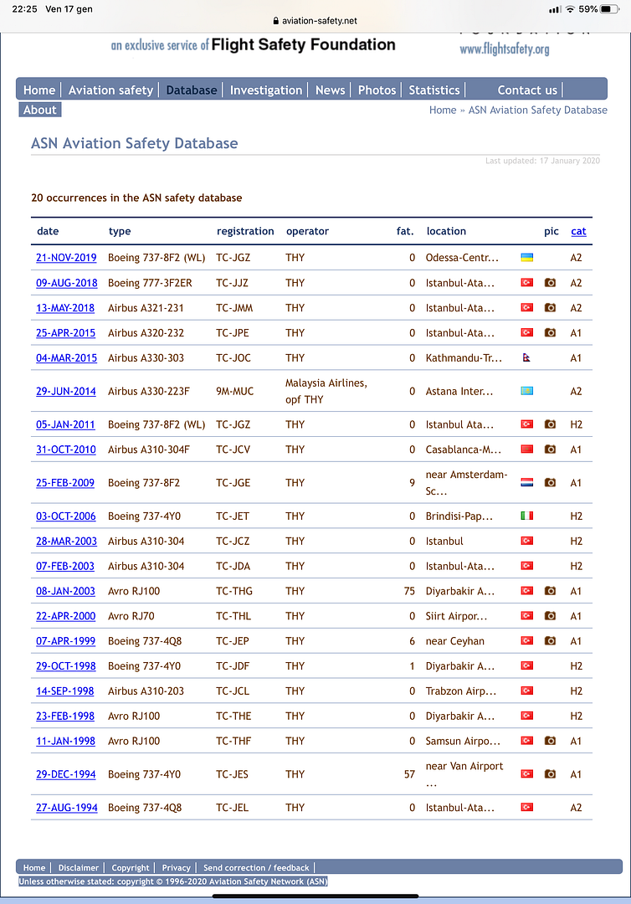
Task: Click the footer Copyright link
Action: click(131, 867)
